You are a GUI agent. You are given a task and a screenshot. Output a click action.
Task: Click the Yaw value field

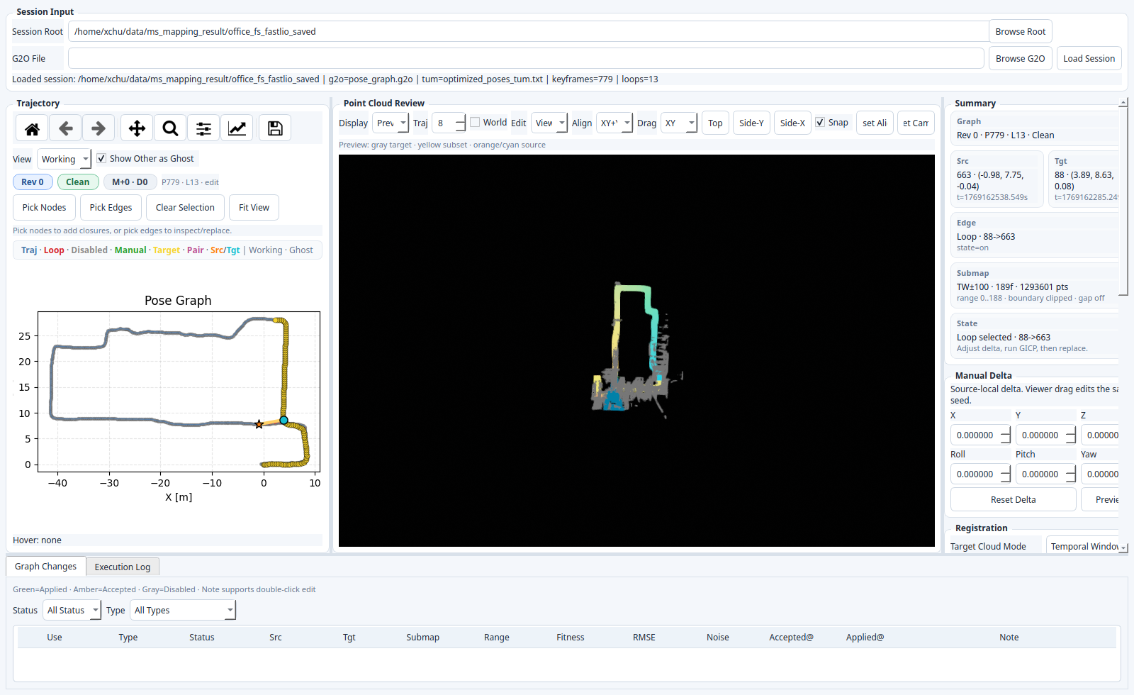pyautogui.click(x=1101, y=474)
